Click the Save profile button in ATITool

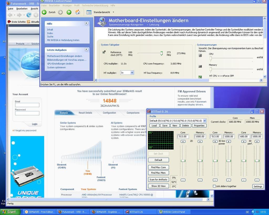pyautogui.click(x=165, y=126)
